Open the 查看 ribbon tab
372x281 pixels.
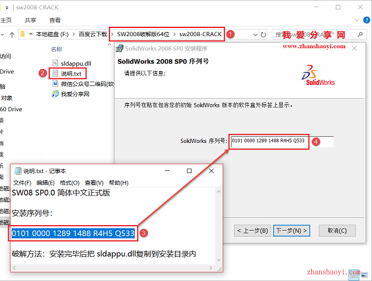55,20
